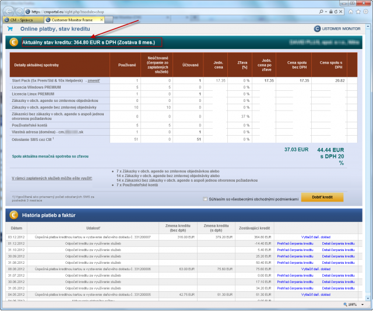Open Vytlačiť daň. doklad for 03.12.2012
This screenshot has width=373, height=311.
coord(316,237)
